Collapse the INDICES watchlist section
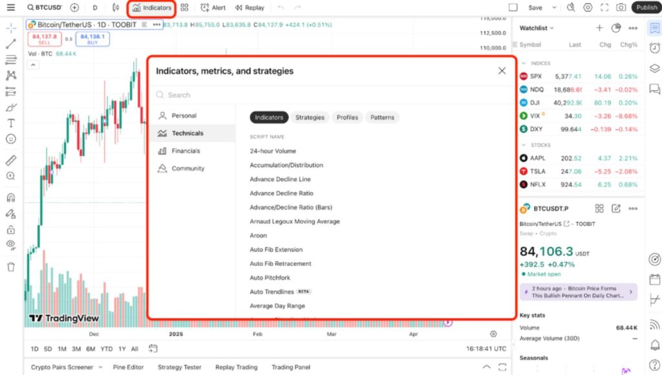Screen dimensions: 662x375 pos(524,63)
